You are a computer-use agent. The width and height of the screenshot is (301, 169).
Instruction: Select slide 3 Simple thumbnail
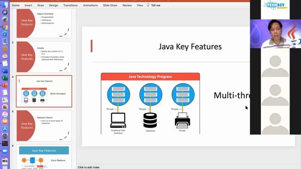(x=44, y=57)
